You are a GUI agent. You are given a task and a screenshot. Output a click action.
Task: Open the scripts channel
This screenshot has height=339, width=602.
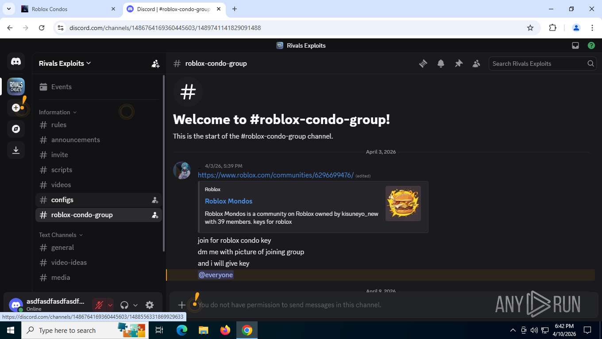98,170
